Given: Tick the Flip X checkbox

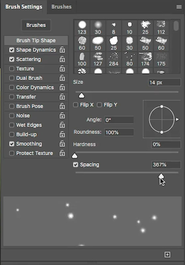Looking at the screenshot, I should 76,105.
